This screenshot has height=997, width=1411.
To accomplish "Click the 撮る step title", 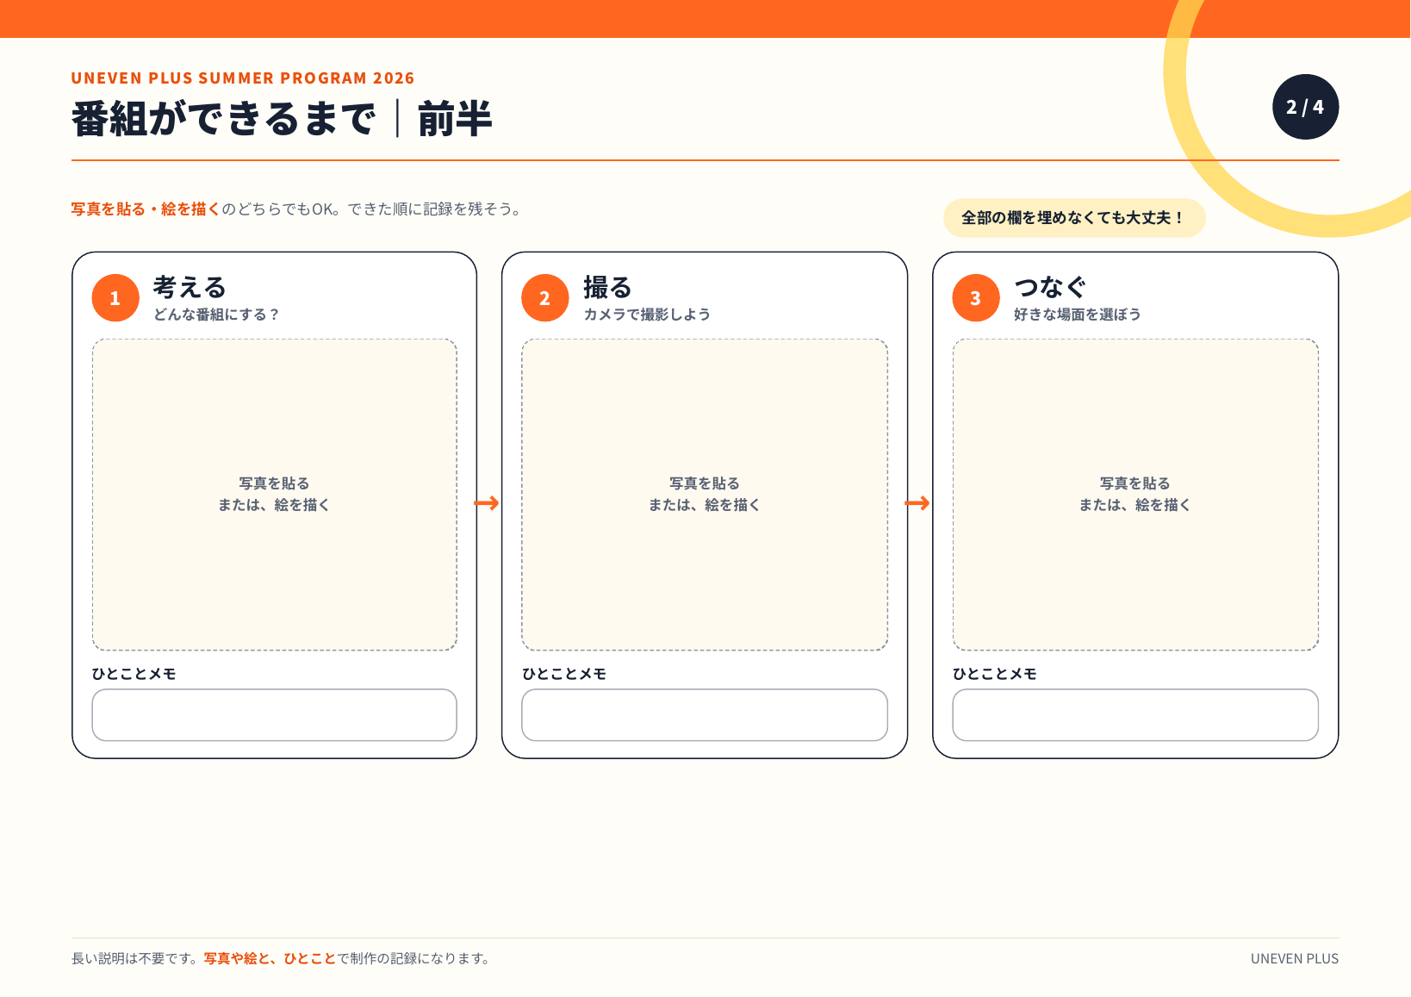I will pos(607,287).
